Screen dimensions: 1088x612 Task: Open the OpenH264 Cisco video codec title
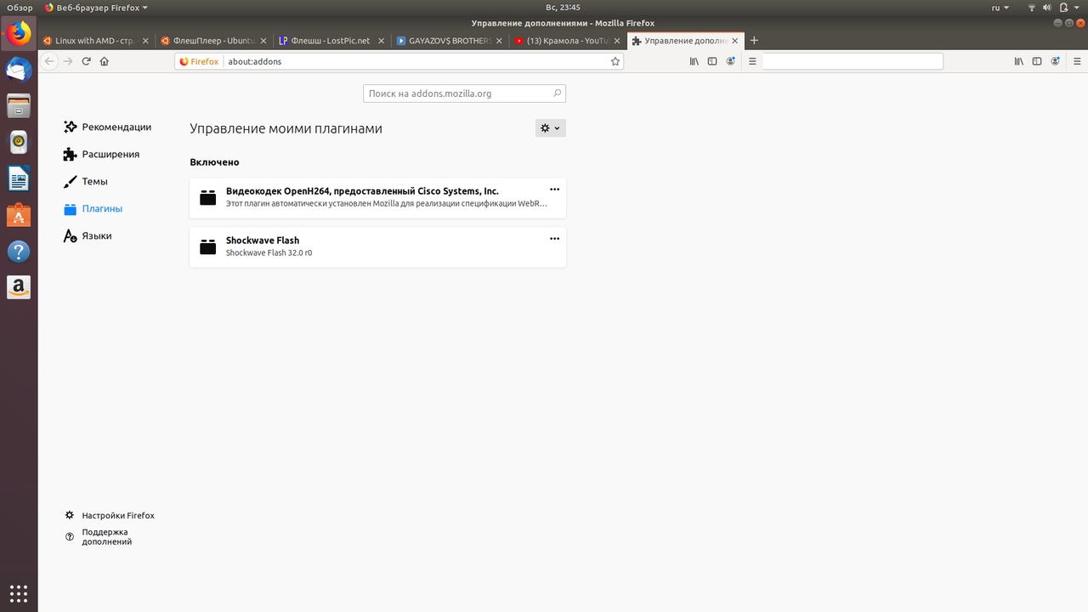point(362,191)
